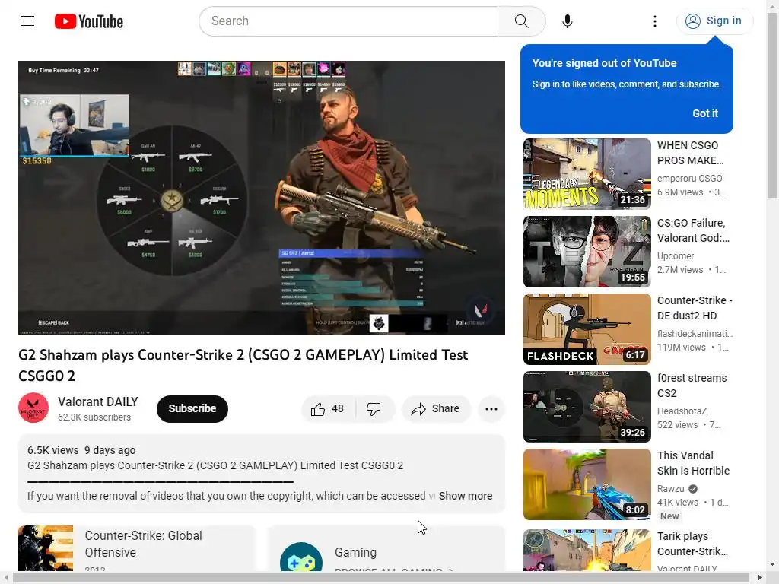Click the vertical scrollbar thumb
Image resolution: width=779 pixels, height=584 pixels.
coord(773,105)
